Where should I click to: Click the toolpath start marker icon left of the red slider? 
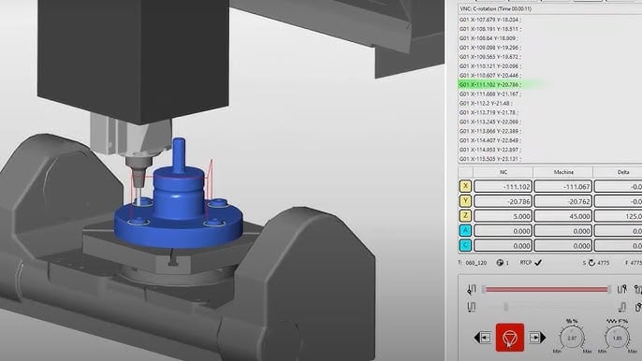pos(472,289)
